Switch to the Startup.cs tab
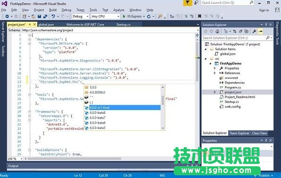The image size is (281, 178). 123,25
